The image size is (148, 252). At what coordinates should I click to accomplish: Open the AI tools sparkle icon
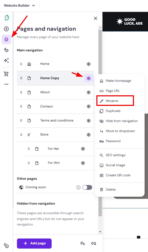(x=6, y=60)
